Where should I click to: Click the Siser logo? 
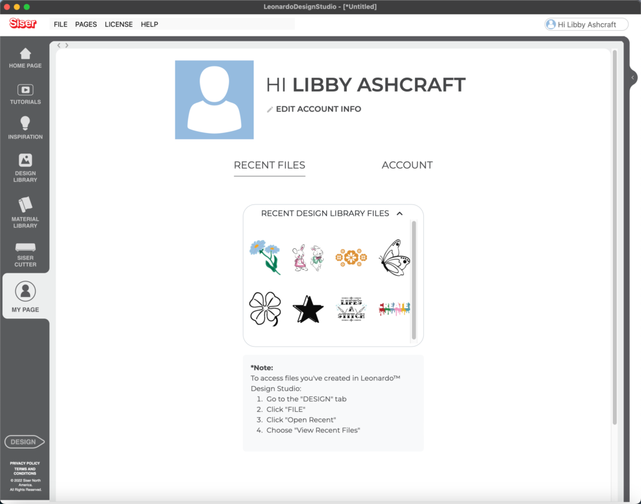23,23
